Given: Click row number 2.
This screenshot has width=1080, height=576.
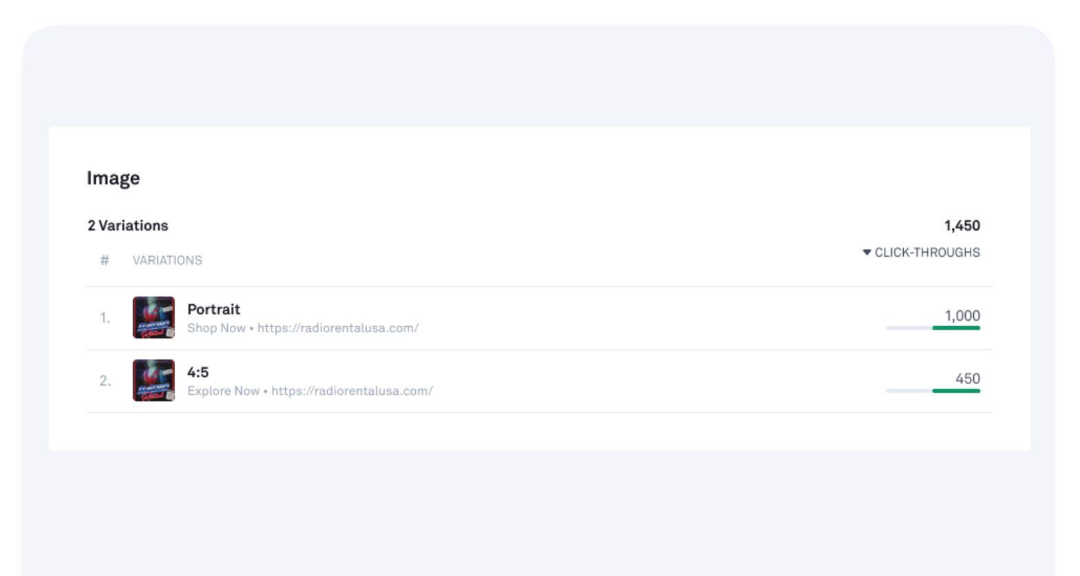Looking at the screenshot, I should point(105,381).
